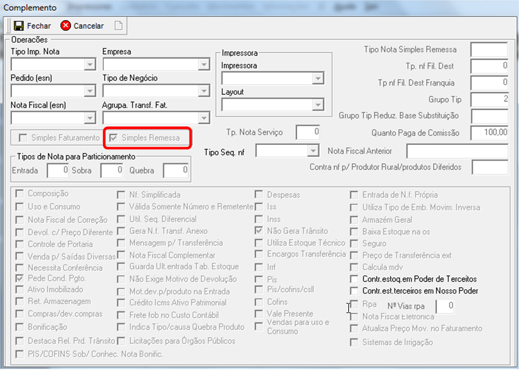Enable Nota Fiscal Complementar checkbox
The width and height of the screenshot is (519, 370).
tap(121, 255)
